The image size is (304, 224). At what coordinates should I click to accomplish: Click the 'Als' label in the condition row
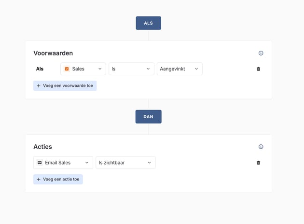40,69
